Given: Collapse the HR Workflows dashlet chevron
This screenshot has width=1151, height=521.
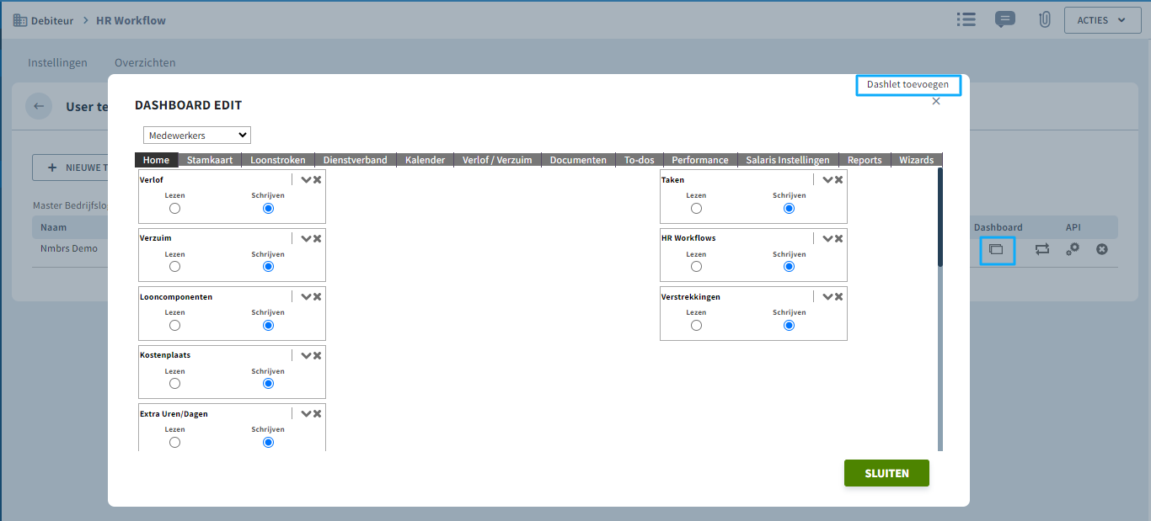Looking at the screenshot, I should click(x=827, y=238).
